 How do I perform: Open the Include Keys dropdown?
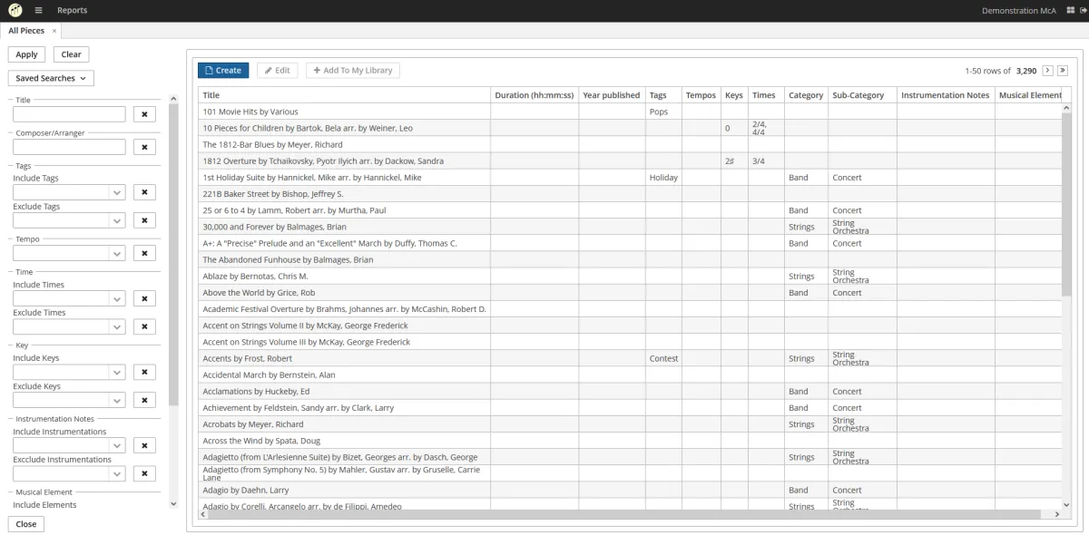117,372
